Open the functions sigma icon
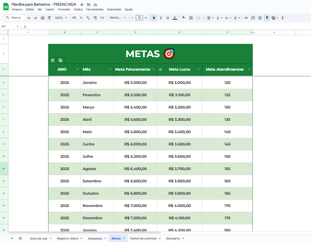The image size is (311, 242). point(282,18)
